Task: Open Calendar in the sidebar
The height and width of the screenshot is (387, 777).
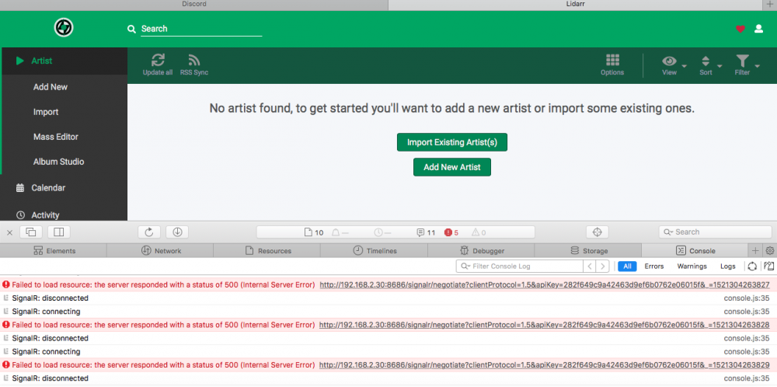Action: (64, 188)
